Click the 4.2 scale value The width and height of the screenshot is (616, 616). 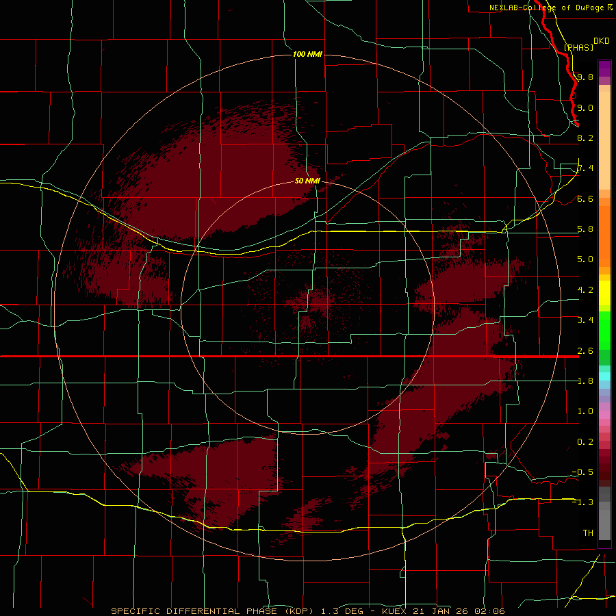[x=585, y=290]
